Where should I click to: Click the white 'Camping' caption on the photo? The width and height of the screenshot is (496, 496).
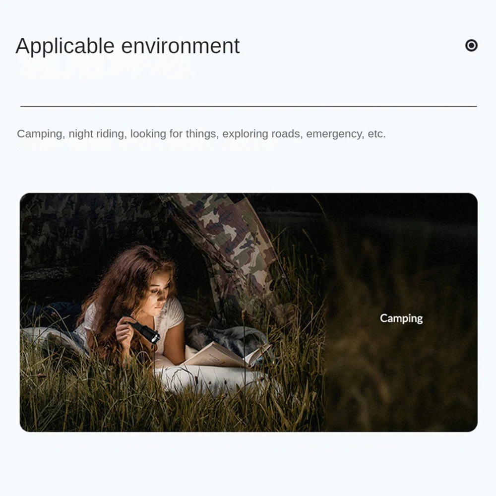tap(401, 318)
